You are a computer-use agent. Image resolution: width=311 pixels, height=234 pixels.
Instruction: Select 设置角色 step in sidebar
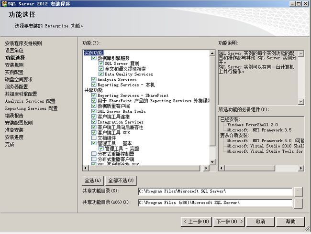pos(14,51)
